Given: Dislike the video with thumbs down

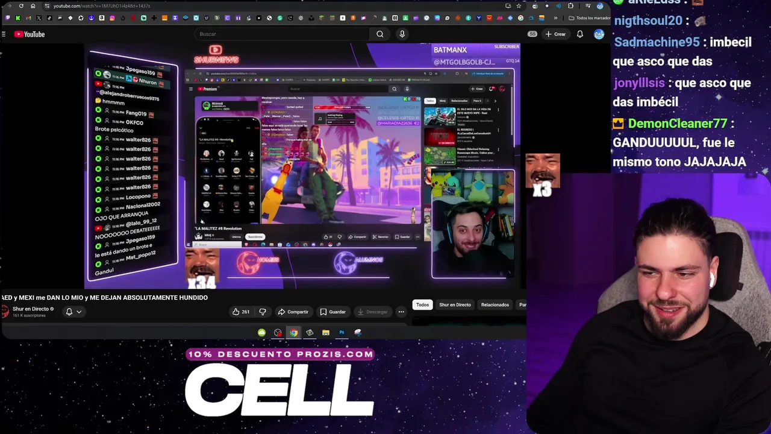Looking at the screenshot, I should pos(262,312).
